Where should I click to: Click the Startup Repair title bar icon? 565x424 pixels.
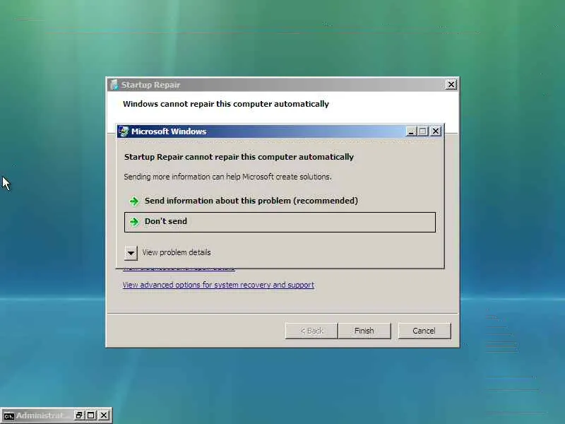point(114,85)
